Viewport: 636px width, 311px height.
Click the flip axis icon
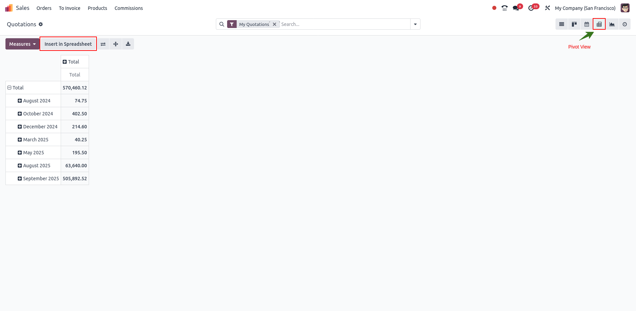[x=103, y=44]
